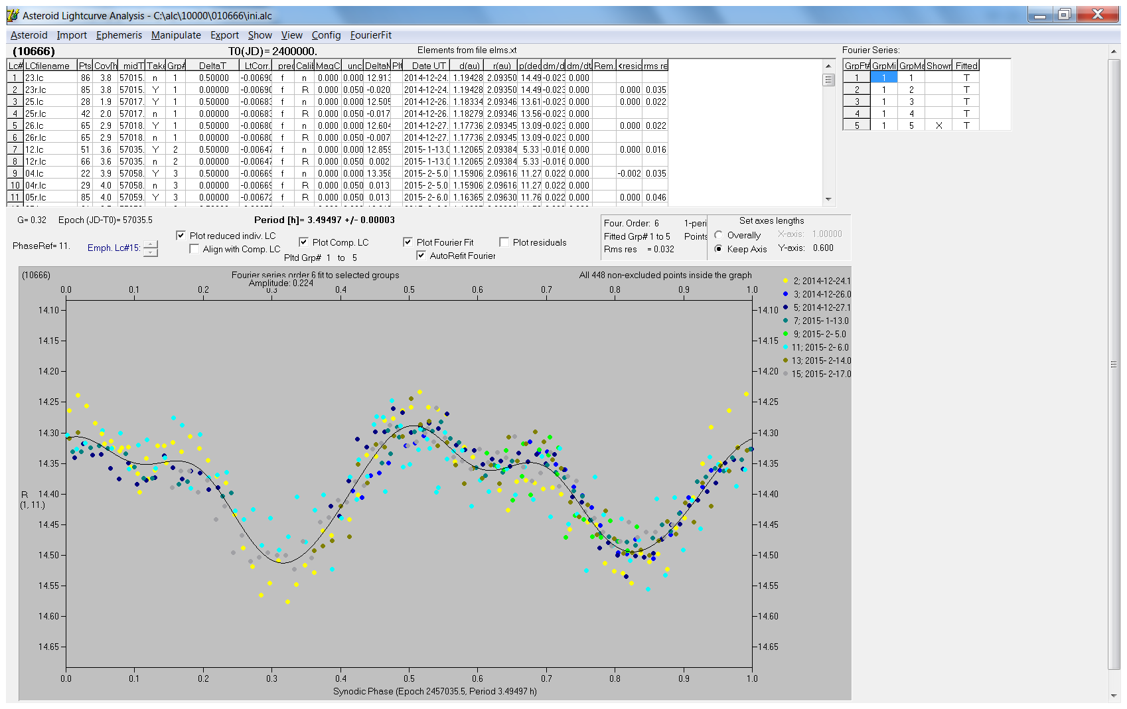
Task: Click the Epoch (JD-T0)= 57035.5 text
Action: [x=106, y=220]
